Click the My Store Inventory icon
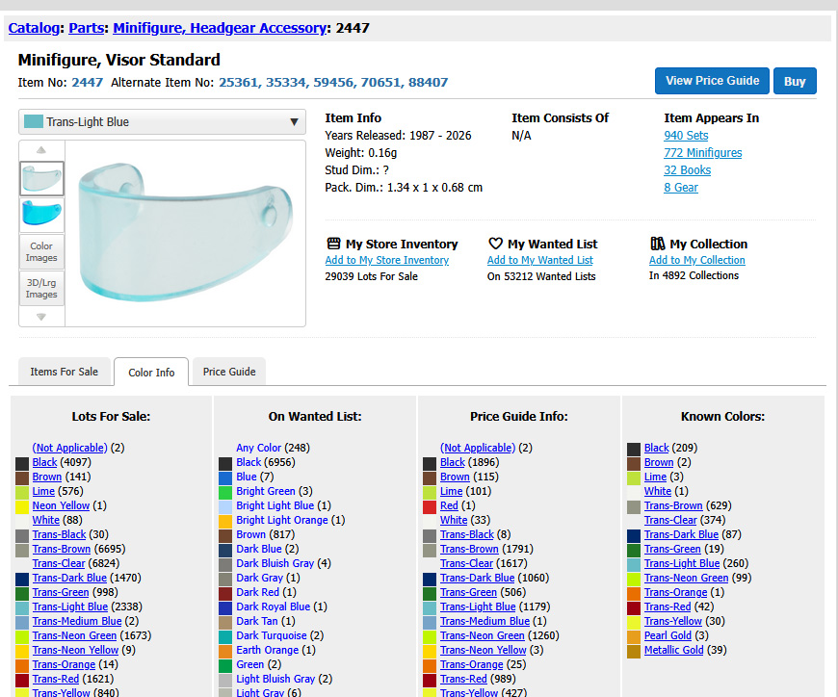 (333, 244)
